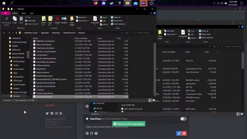Click the Copy path command
The width and height of the screenshot is (247, 139).
(x=30, y=20)
